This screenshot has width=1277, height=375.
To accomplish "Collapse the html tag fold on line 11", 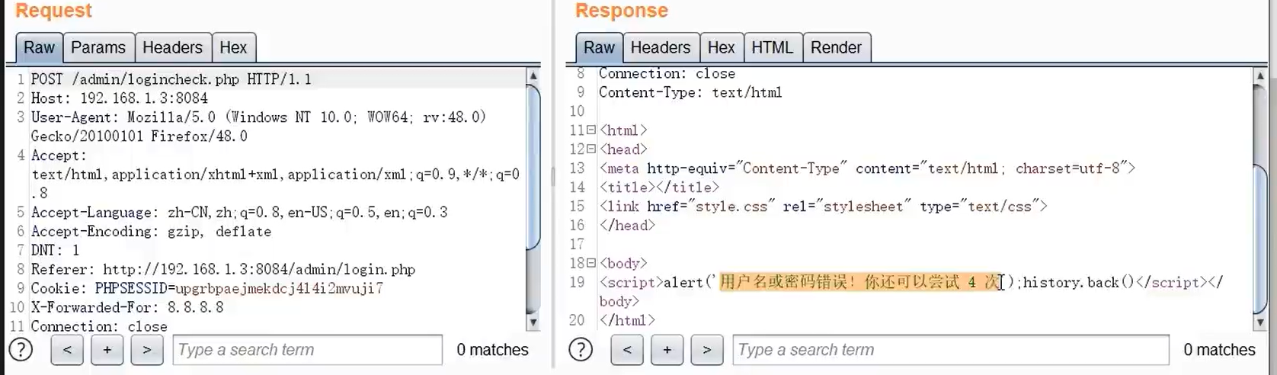I will point(591,130).
